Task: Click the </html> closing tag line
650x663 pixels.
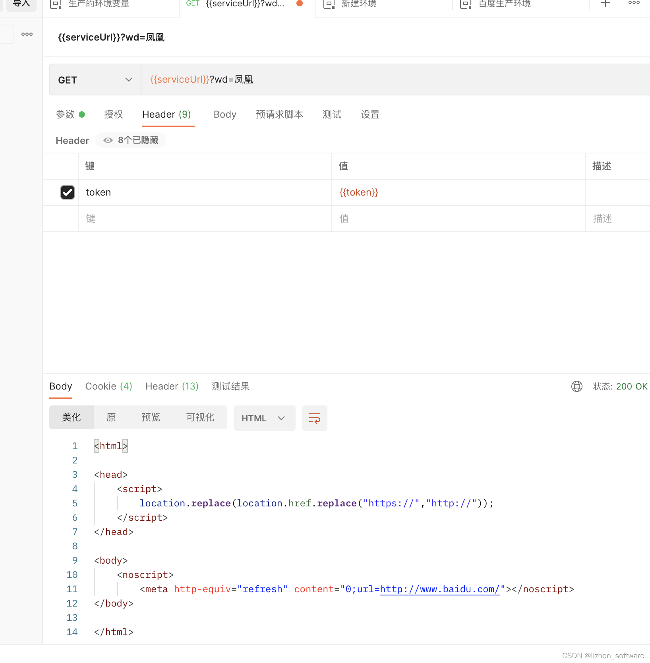Action: [x=114, y=632]
